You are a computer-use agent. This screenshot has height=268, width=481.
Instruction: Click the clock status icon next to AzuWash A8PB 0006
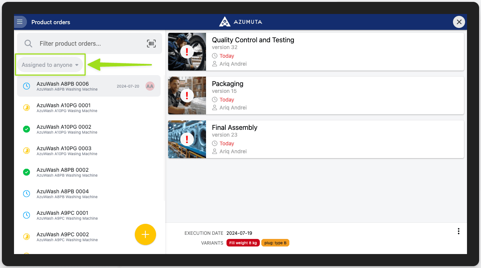click(26, 86)
